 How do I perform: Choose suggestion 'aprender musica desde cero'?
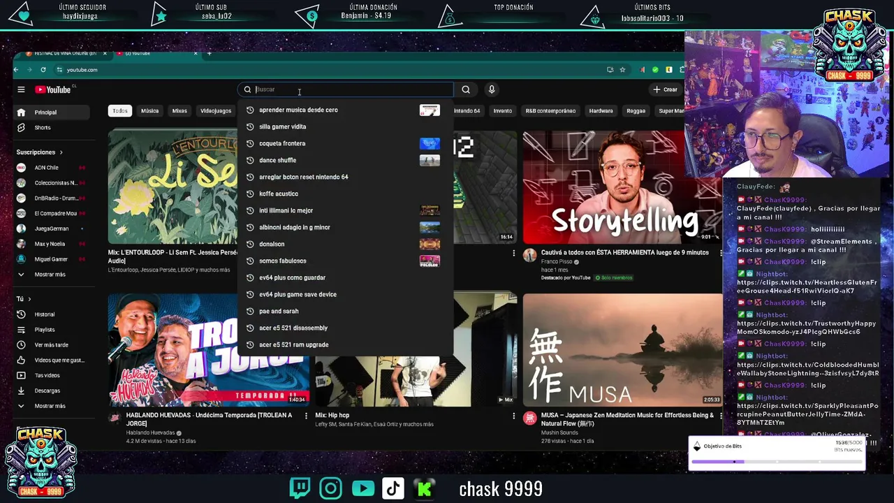(345, 110)
